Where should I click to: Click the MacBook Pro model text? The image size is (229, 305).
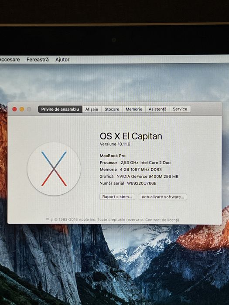(113, 156)
